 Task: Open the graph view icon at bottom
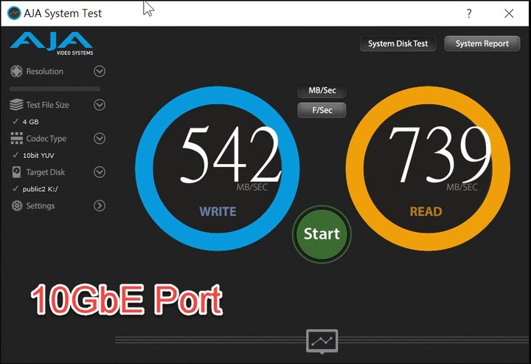(x=322, y=341)
